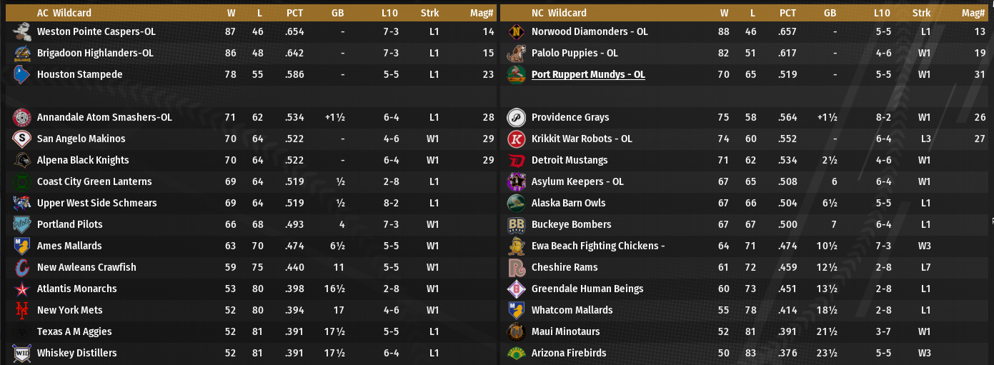Click the New York Mets logo

(x=21, y=310)
